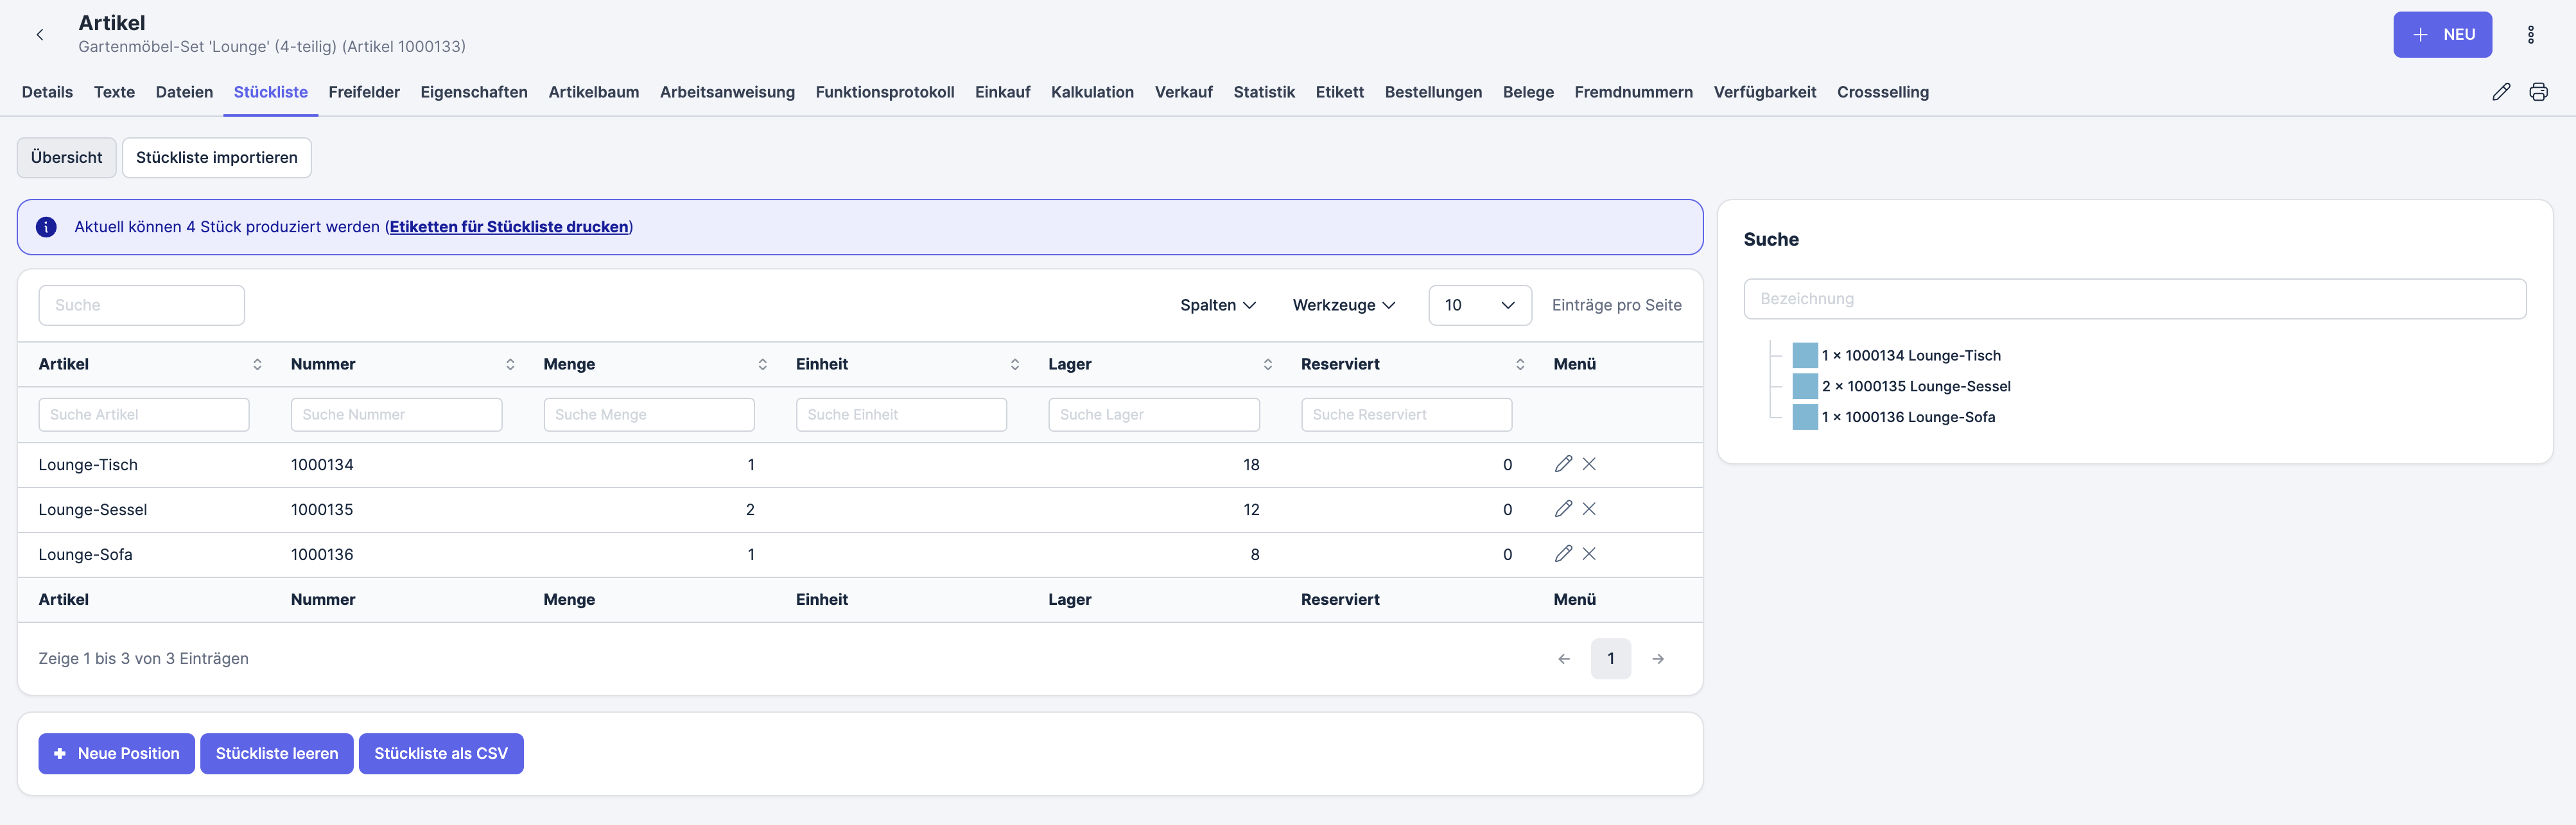Edit the Lounge-Sofa position via pencil icon

tap(1563, 554)
